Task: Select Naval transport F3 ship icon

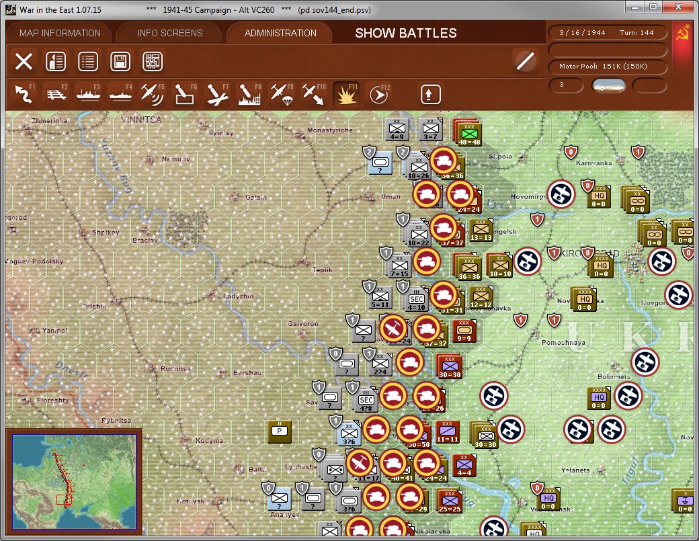Action: (x=88, y=94)
